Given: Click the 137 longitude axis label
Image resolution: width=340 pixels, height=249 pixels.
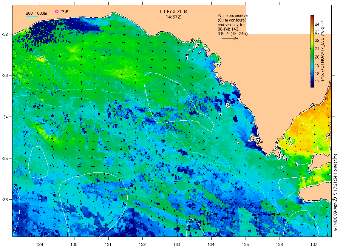Looking at the screenshot, I should click(314, 244).
